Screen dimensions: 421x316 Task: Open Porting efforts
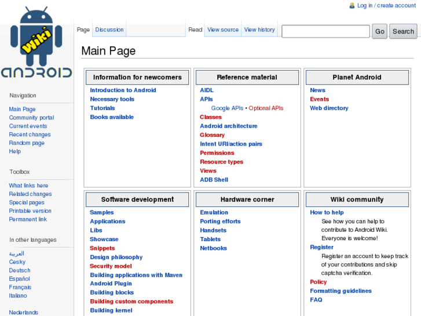click(x=220, y=221)
